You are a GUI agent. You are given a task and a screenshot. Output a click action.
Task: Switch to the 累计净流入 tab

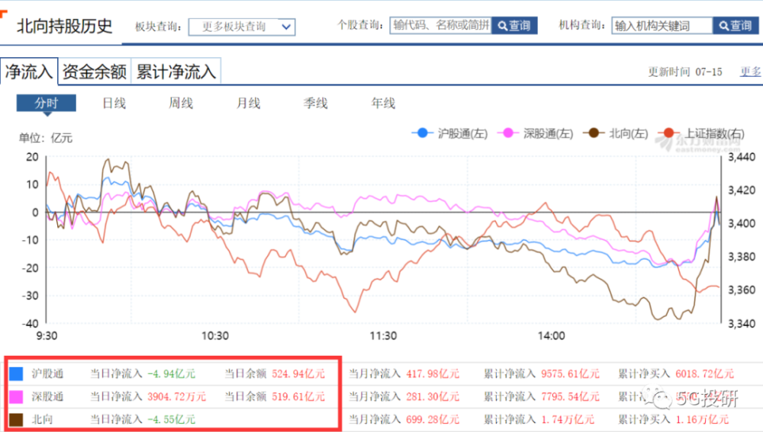[x=175, y=72]
